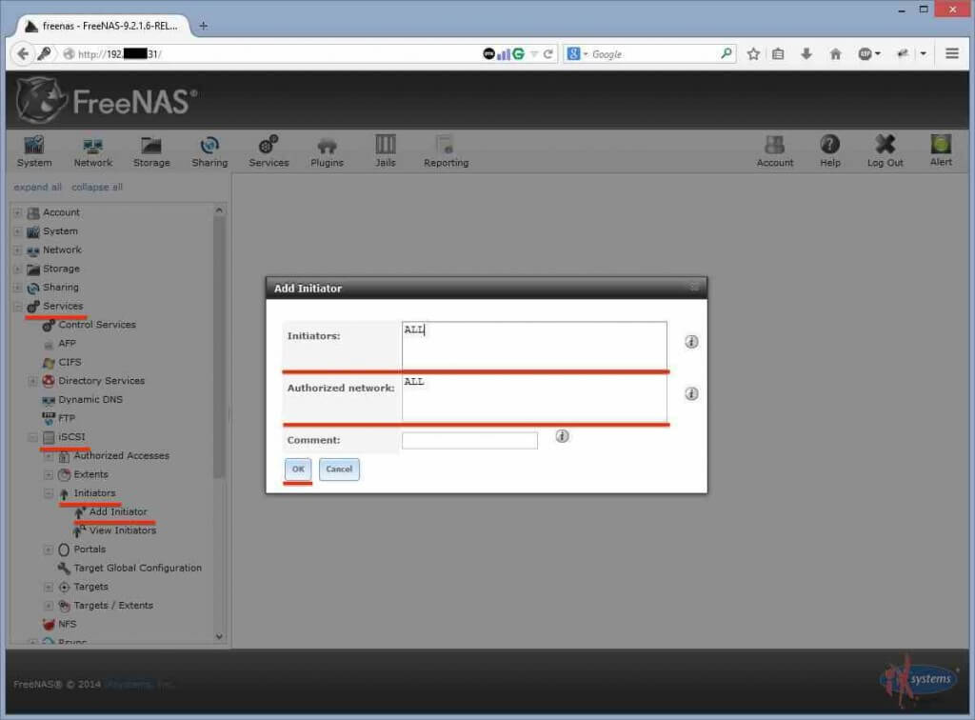Select CIFS in the services tree
Viewport: 975px width, 720px height.
click(x=70, y=362)
